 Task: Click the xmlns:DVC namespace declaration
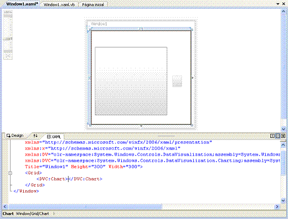152,161
